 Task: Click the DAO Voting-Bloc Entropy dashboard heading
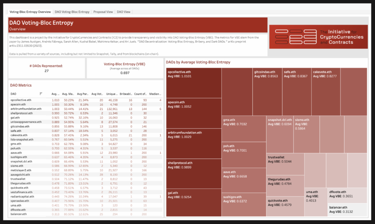[41, 23]
